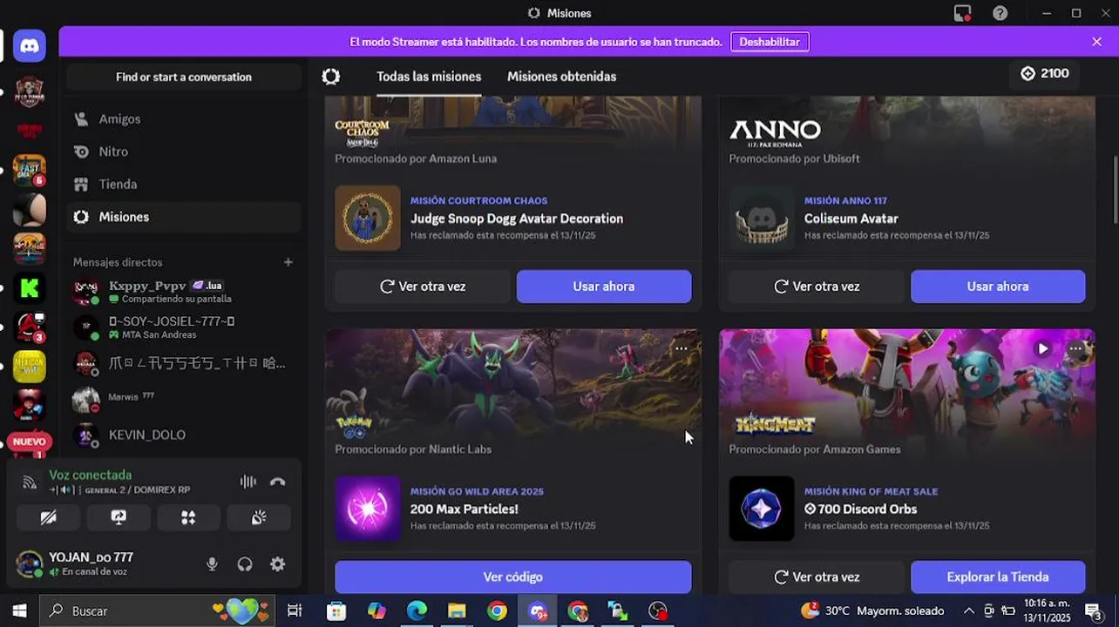This screenshot has height=627, width=1119.
Task: Open user settings gear icon
Action: pyautogui.click(x=278, y=564)
